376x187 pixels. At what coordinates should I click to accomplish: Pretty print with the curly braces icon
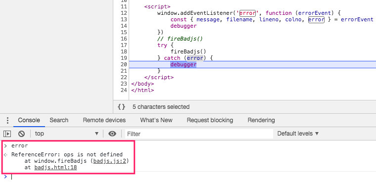(122, 107)
